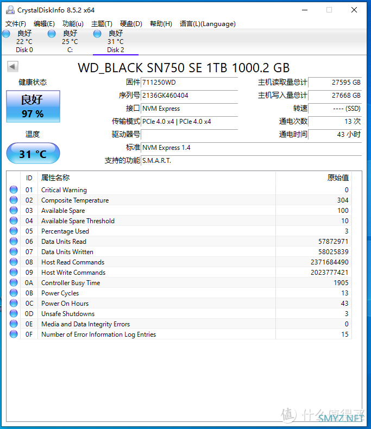Click host reads total value 27595 GB

coord(335,83)
